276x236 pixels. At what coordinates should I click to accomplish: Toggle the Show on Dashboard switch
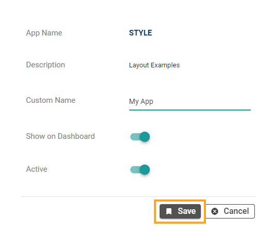[140, 137]
